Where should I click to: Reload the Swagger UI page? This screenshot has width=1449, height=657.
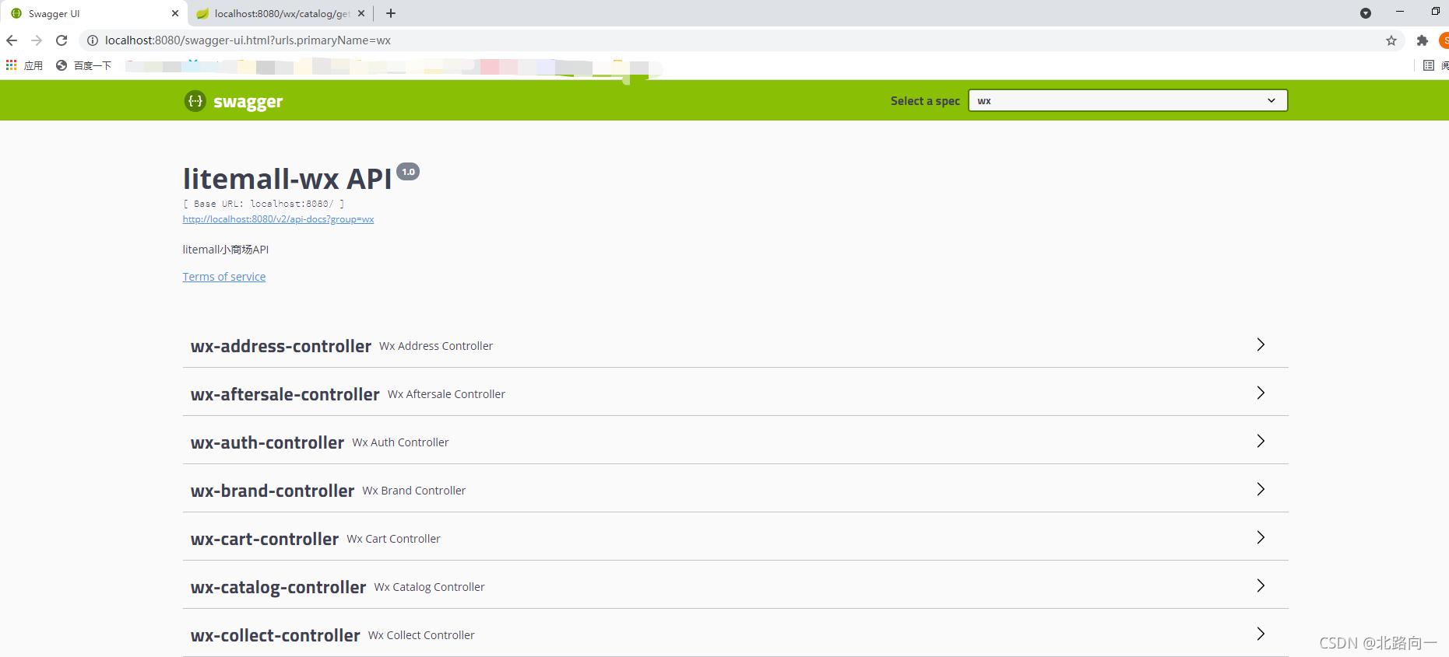[62, 40]
